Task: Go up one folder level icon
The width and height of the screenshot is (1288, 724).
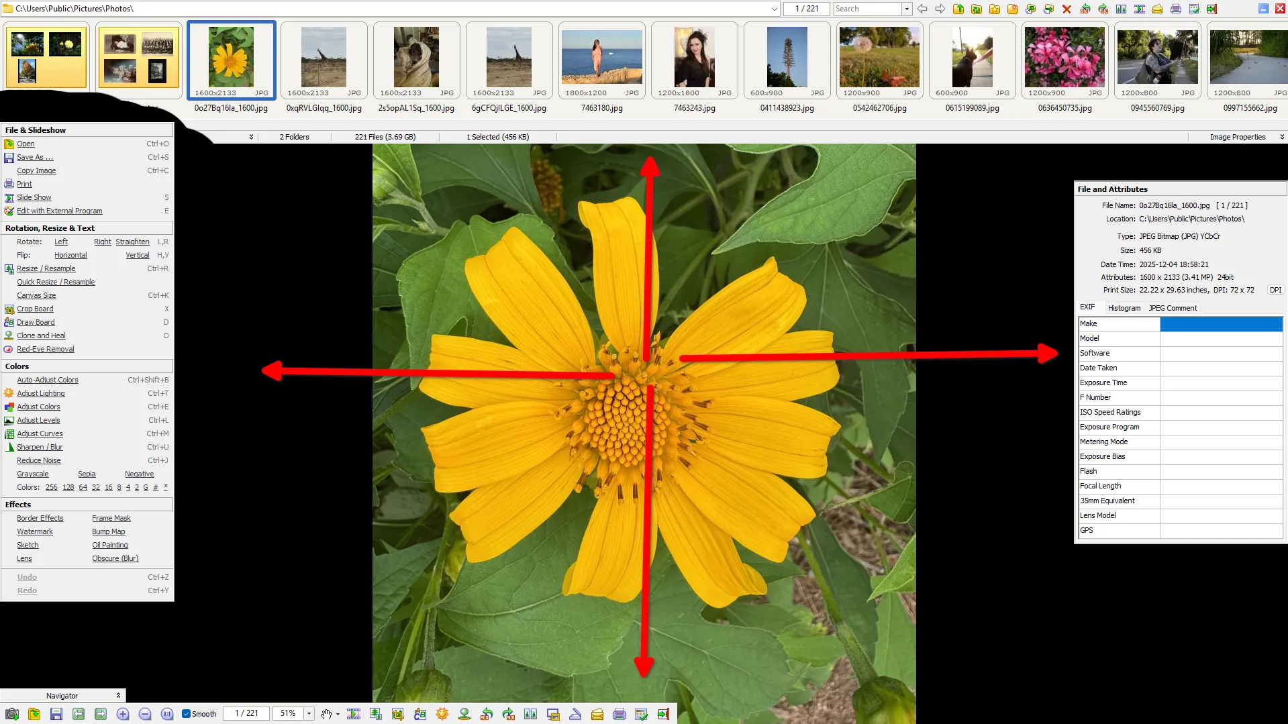Action: pos(958,9)
